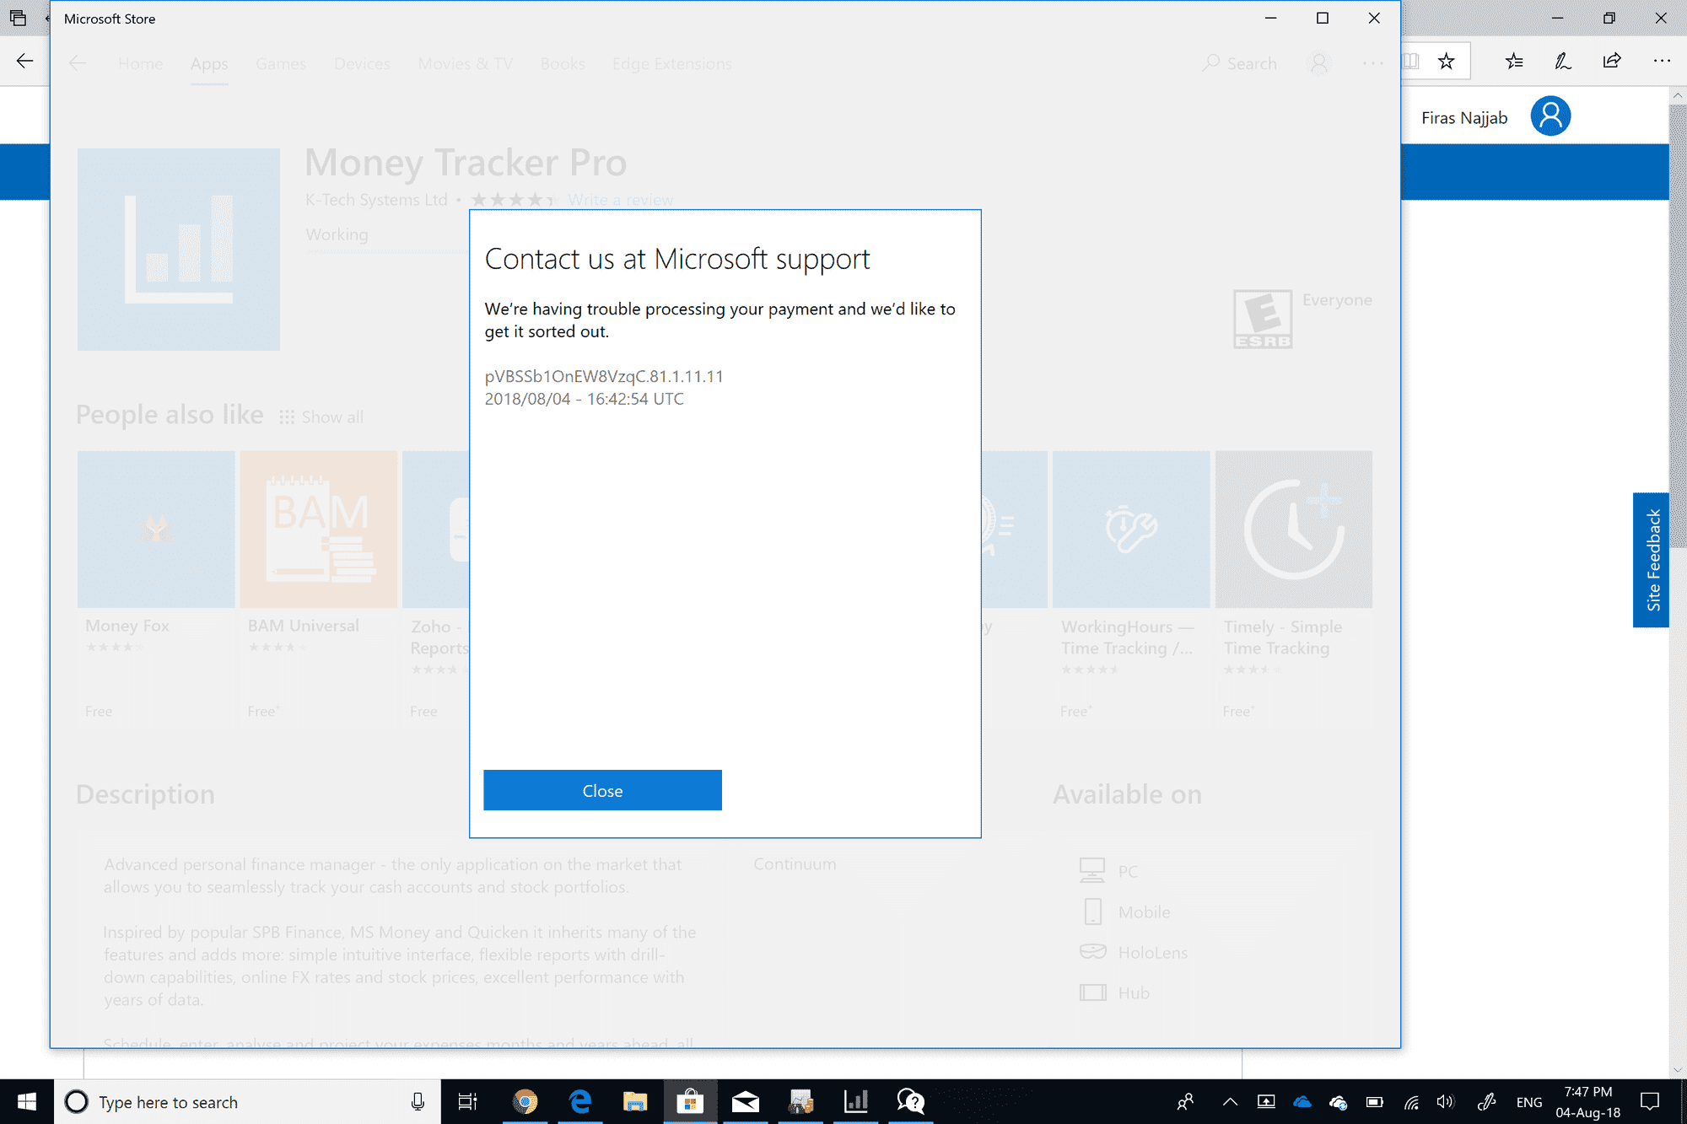The width and height of the screenshot is (1687, 1124).
Task: Click the Microsoft Store taskbar icon
Action: tap(690, 1101)
